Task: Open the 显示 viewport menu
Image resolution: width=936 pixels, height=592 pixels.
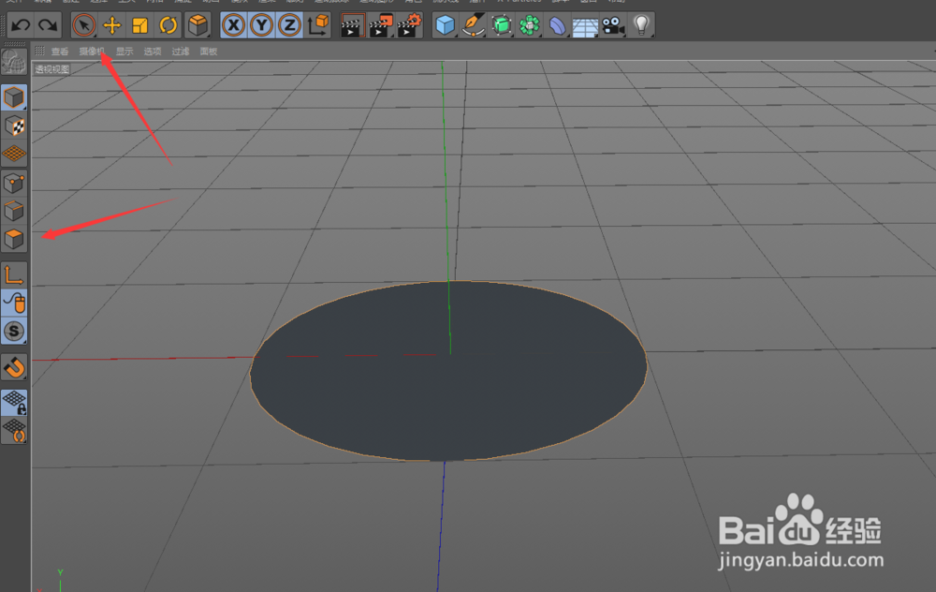Action: [124, 52]
